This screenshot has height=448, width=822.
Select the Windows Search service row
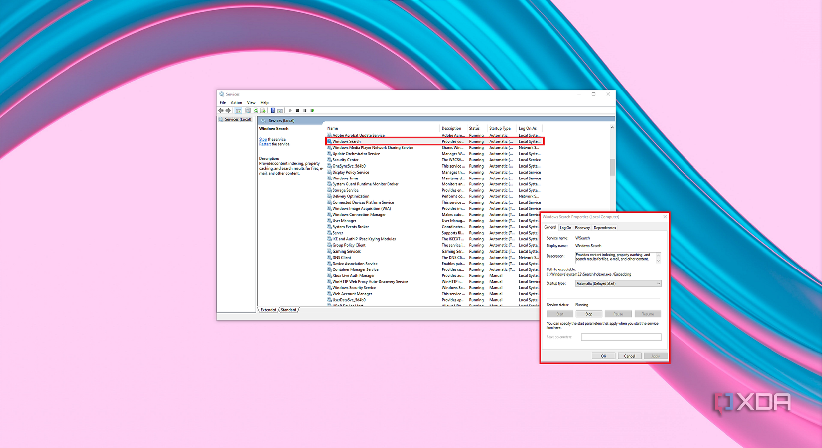pyautogui.click(x=434, y=141)
